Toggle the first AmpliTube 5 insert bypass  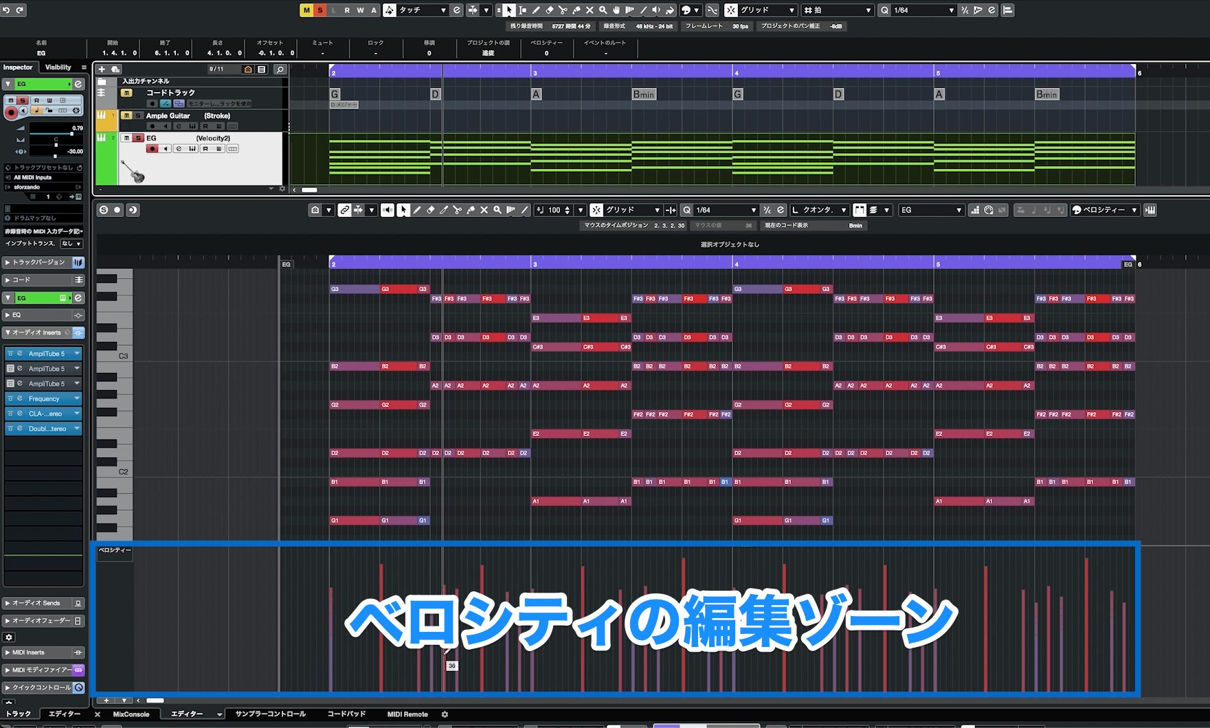point(10,354)
